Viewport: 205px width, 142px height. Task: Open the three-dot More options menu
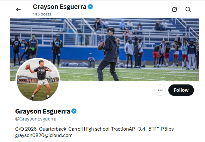tap(160, 90)
